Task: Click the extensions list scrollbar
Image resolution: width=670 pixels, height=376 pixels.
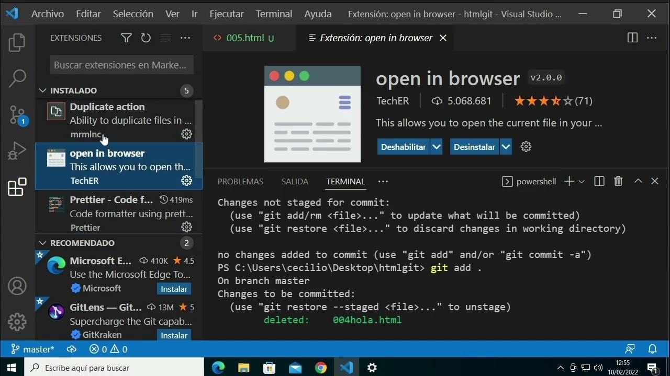Action: coord(198,138)
